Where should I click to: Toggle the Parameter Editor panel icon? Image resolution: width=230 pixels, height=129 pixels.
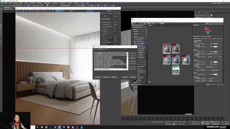click(163, 23)
